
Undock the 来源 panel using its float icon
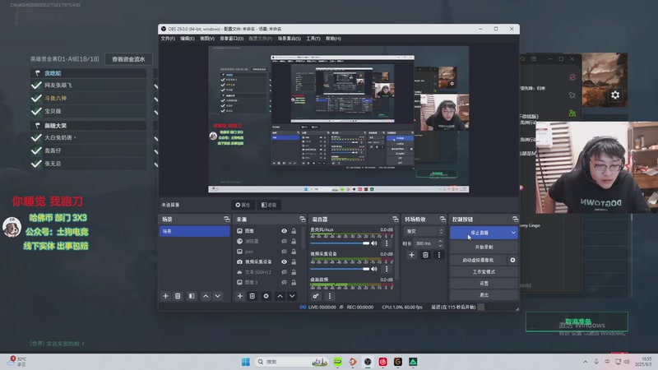302,220
